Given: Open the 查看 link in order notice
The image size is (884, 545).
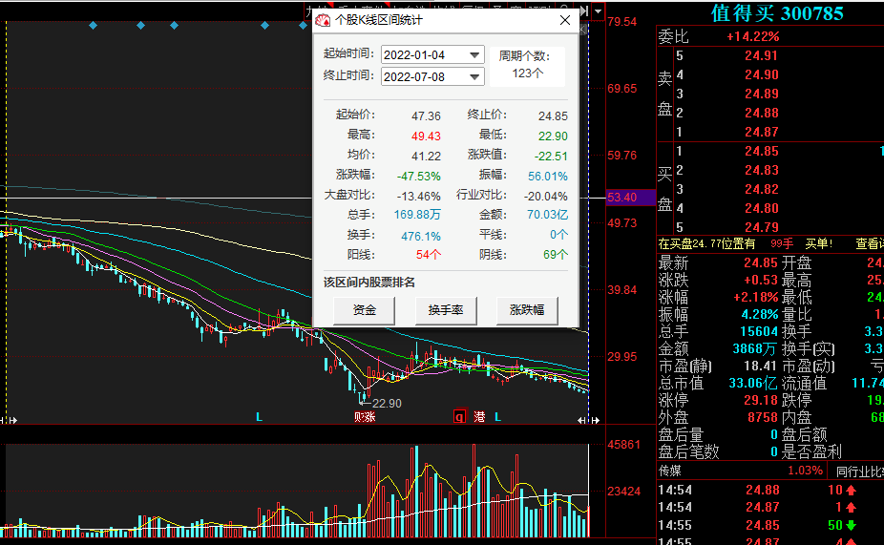Looking at the screenshot, I should (870, 243).
